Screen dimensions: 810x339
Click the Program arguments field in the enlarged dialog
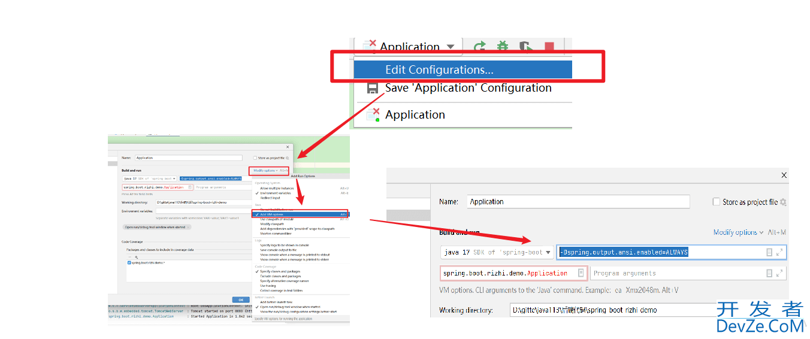pyautogui.click(x=688, y=273)
